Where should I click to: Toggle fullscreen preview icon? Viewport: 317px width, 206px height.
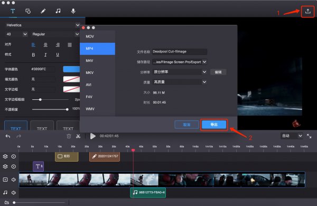(309, 136)
